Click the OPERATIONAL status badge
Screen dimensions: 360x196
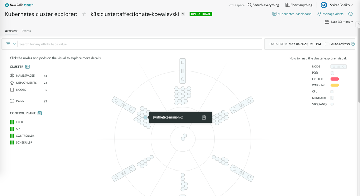[x=201, y=14]
